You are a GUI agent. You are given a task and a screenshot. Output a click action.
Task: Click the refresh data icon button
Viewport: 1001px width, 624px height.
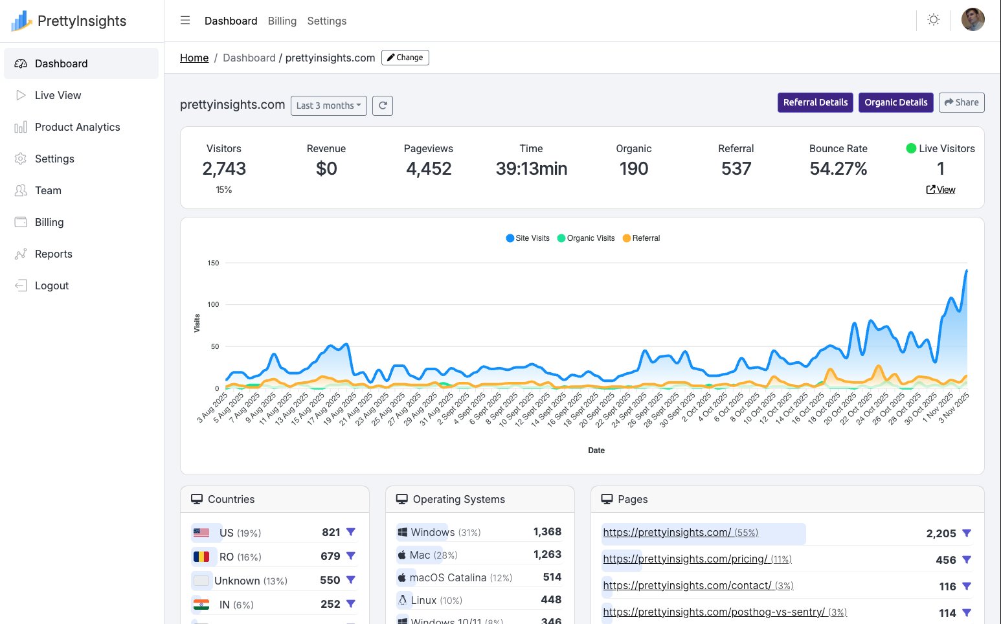(383, 106)
